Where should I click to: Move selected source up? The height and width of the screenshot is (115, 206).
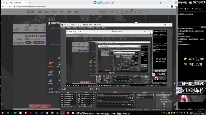click(x=89, y=106)
